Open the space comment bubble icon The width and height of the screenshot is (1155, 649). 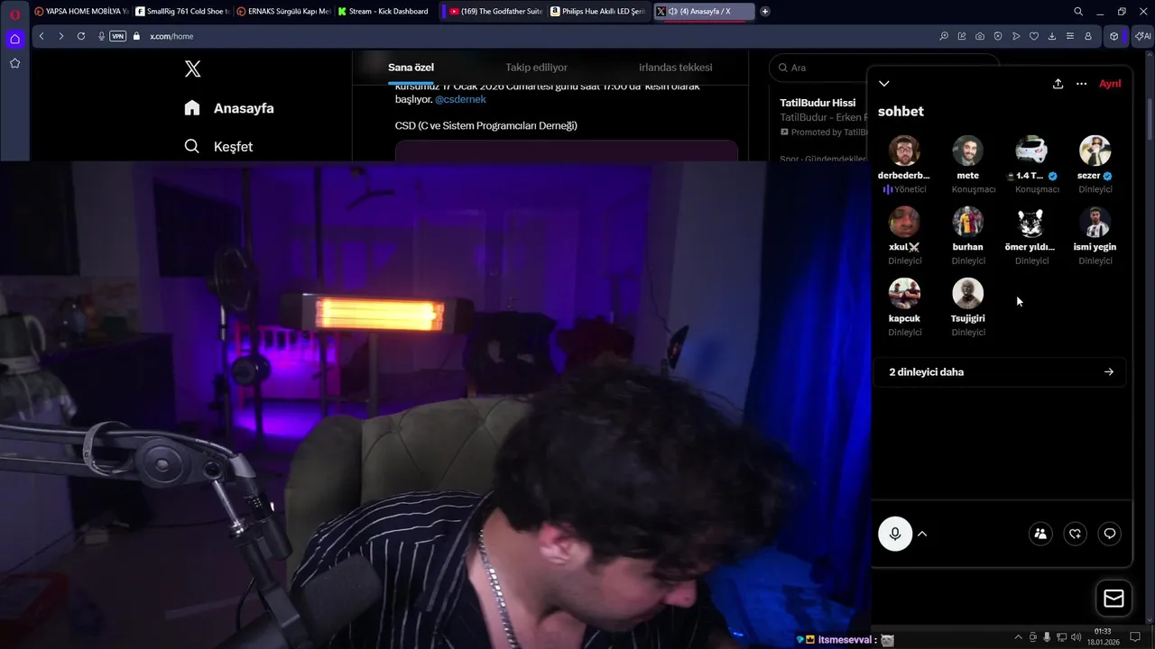tap(1110, 534)
